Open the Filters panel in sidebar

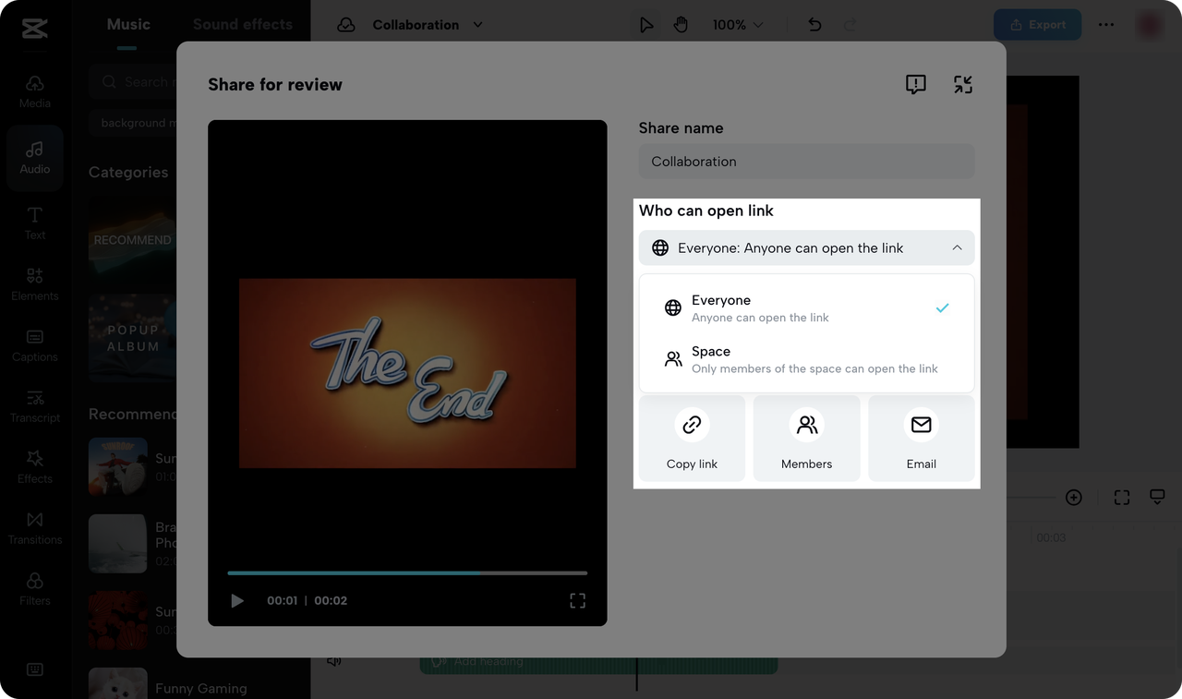pyautogui.click(x=34, y=589)
